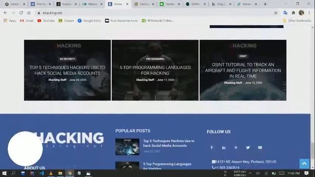Screen dimensions: 315x177
Task: Open the browser home page
Action: coord(29,13)
